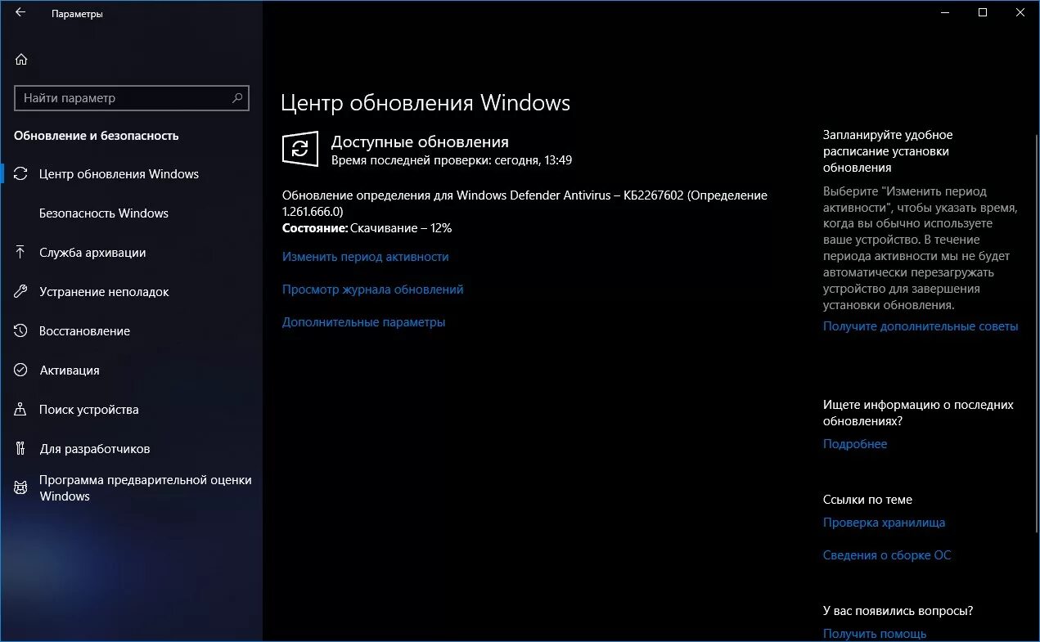Open Дополнительные параметры link
Viewport: 1040px width, 642px height.
[x=363, y=321]
